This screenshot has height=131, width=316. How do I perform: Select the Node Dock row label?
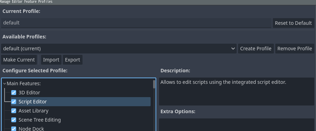pos(31,129)
